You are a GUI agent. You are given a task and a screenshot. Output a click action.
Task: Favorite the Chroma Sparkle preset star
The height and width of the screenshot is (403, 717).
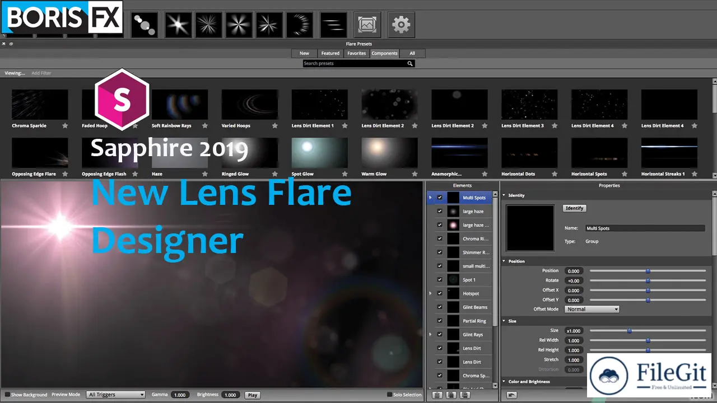click(65, 126)
